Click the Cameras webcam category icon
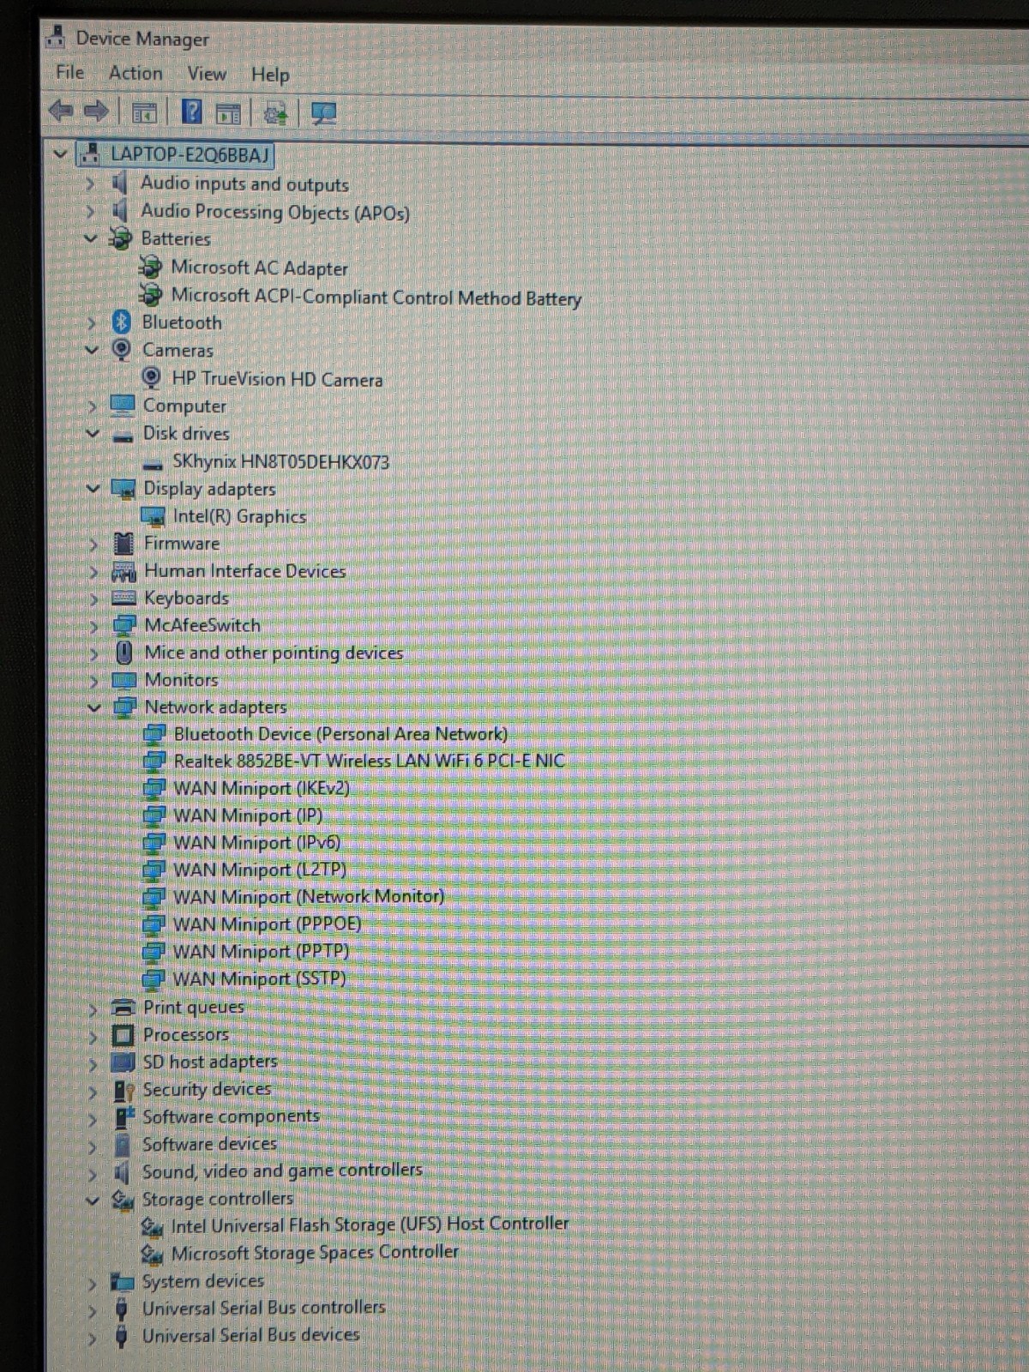This screenshot has width=1029, height=1372. (122, 349)
